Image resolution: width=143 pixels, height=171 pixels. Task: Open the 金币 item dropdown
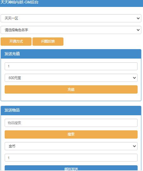point(71,146)
